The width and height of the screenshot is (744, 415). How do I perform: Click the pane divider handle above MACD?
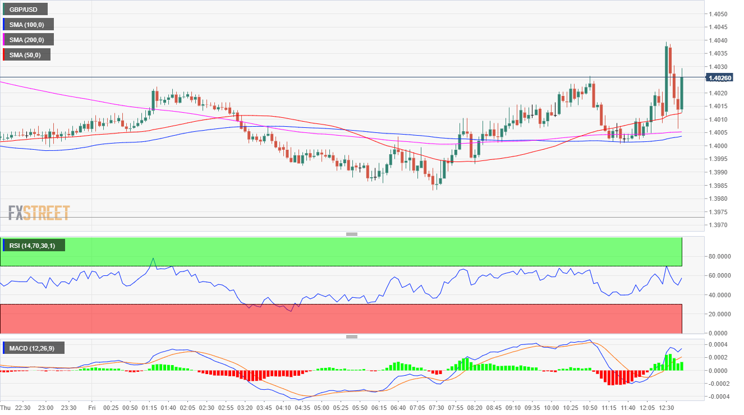352,336
